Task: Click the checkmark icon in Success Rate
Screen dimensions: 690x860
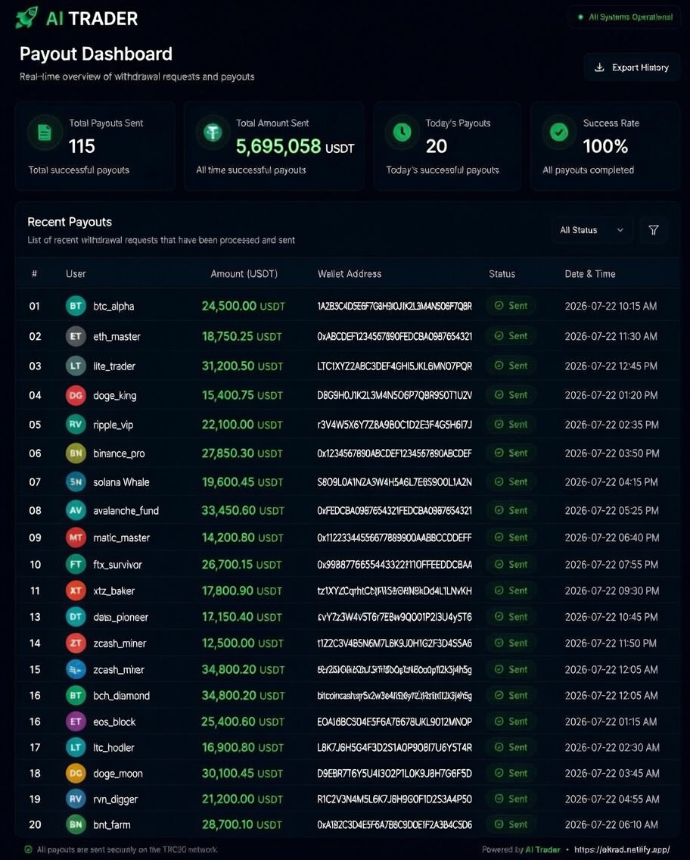Action: coord(559,132)
